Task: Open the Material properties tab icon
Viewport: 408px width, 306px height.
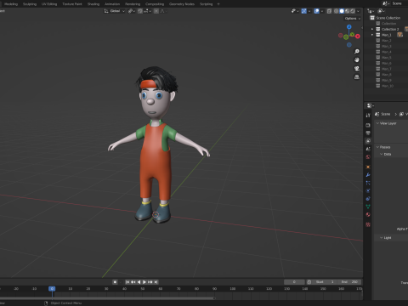Action: pos(368,214)
